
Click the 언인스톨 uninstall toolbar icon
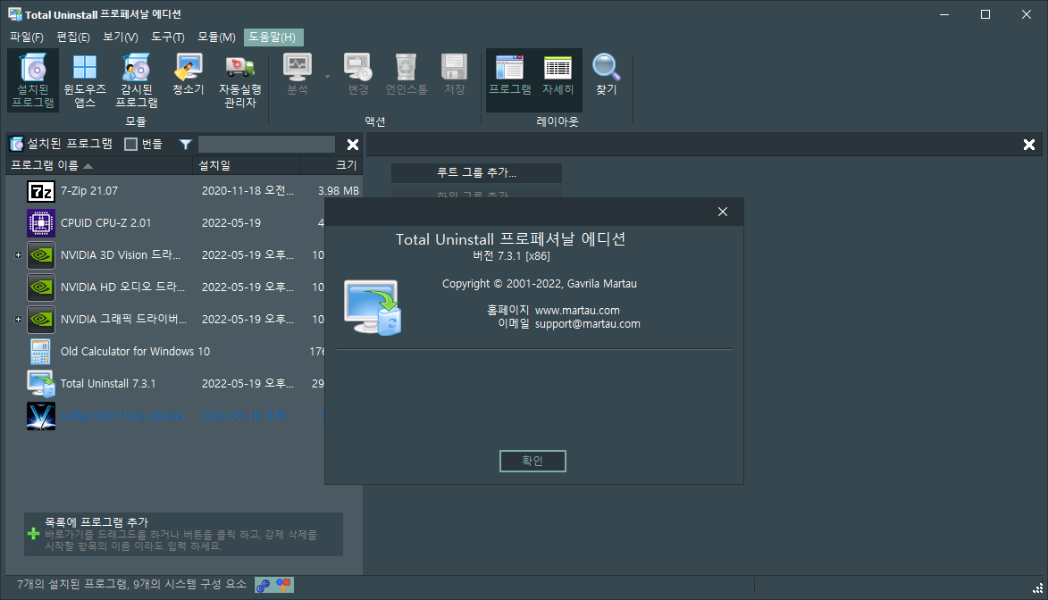pyautogui.click(x=407, y=75)
